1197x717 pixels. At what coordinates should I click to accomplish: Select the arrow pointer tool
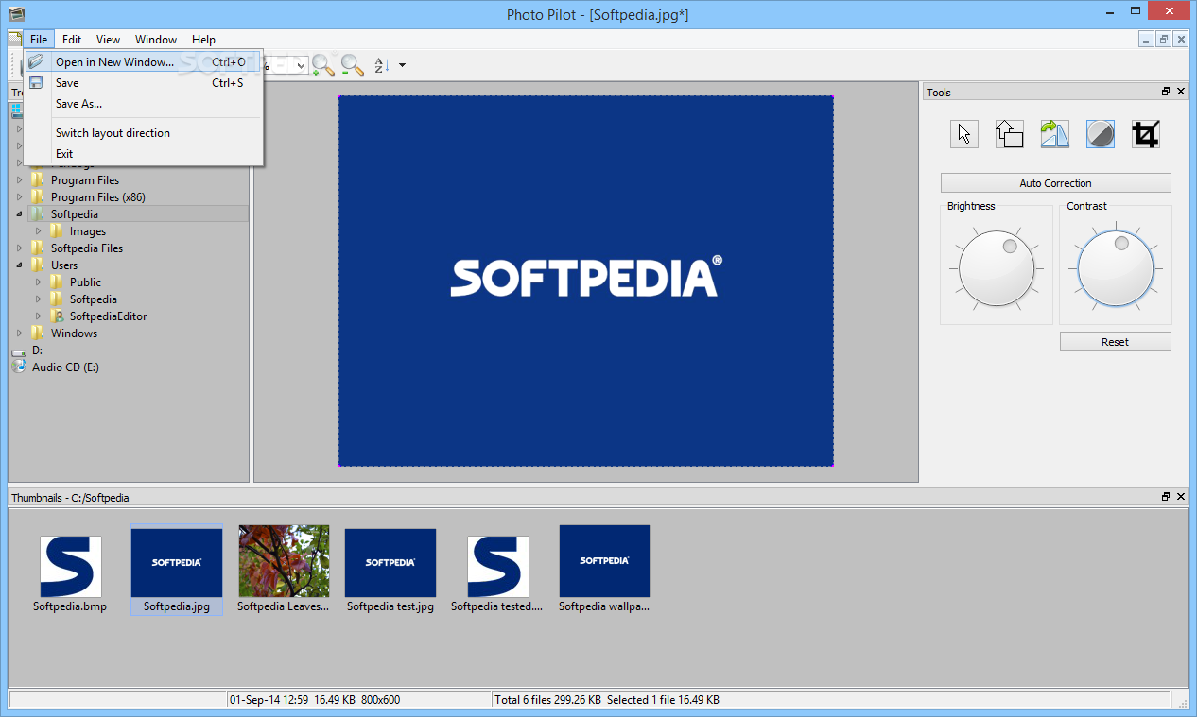[x=964, y=134]
